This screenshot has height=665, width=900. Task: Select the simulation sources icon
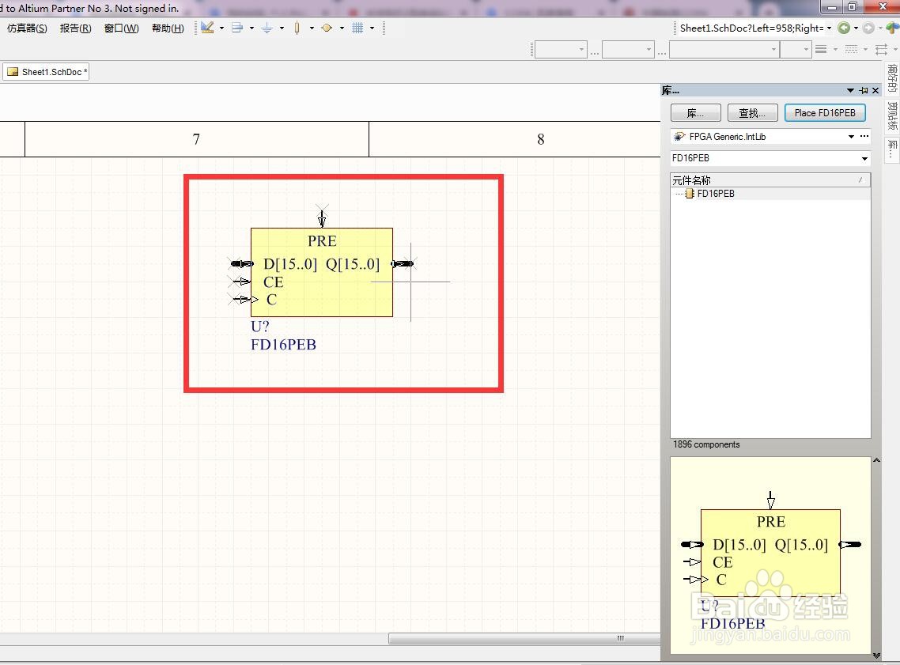(327, 28)
